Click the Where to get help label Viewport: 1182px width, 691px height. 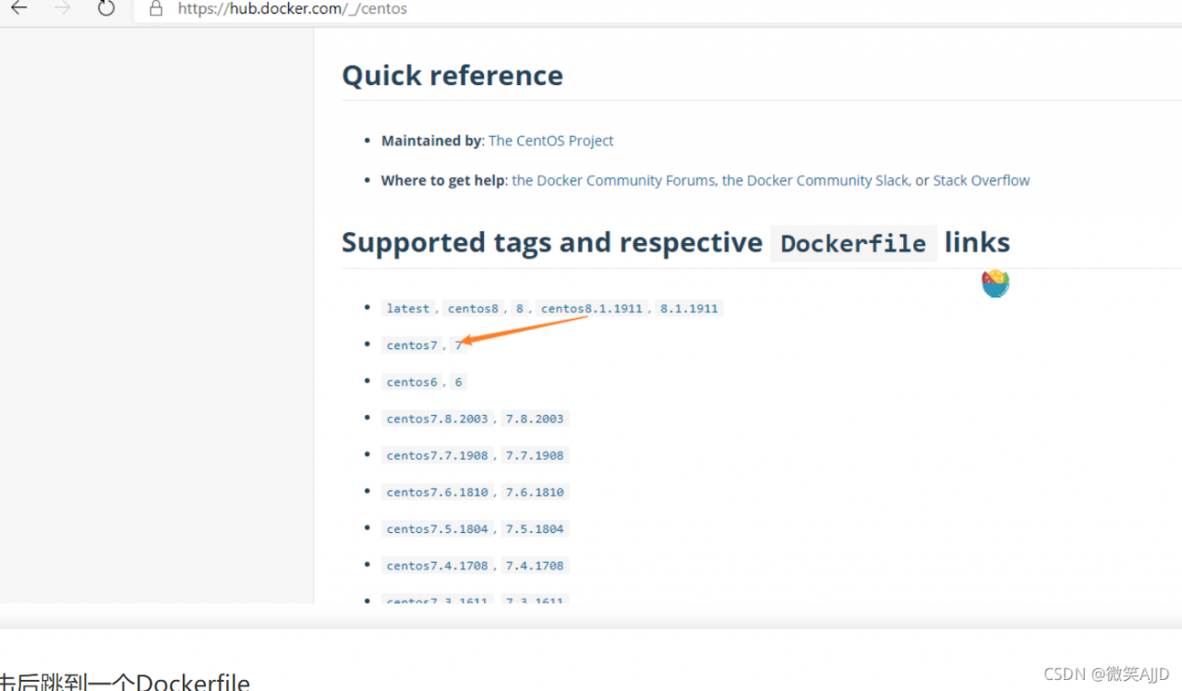point(443,180)
